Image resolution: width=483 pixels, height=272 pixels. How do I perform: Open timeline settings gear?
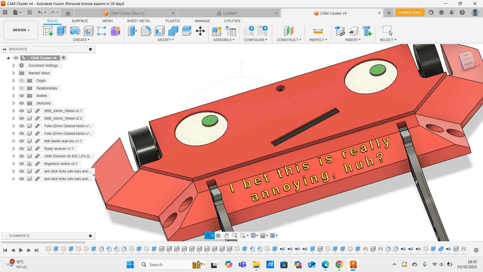tap(476, 250)
